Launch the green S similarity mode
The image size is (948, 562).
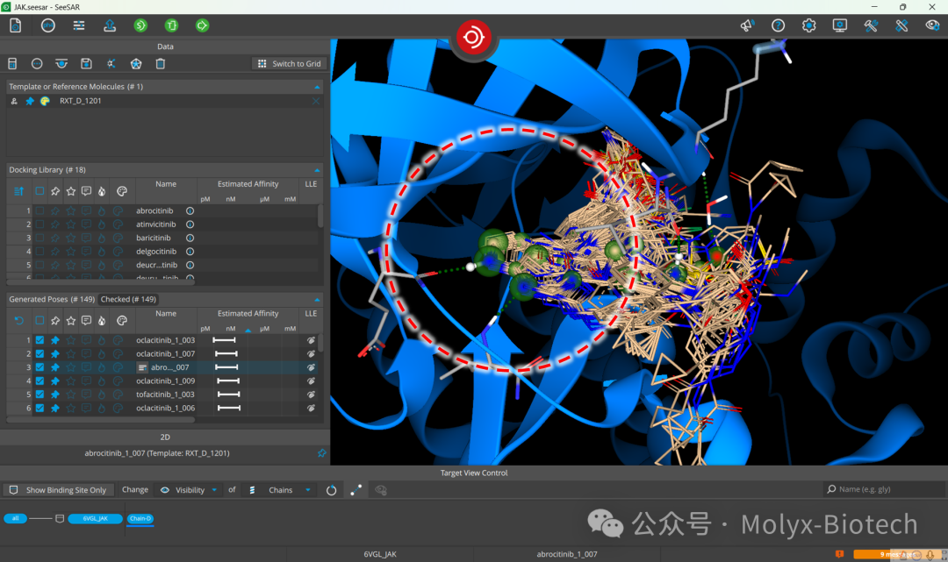[140, 25]
